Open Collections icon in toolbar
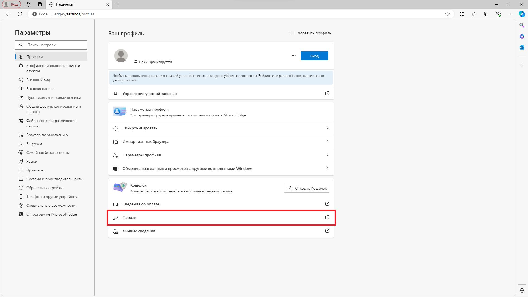This screenshot has height=297, width=528. (x=486, y=14)
